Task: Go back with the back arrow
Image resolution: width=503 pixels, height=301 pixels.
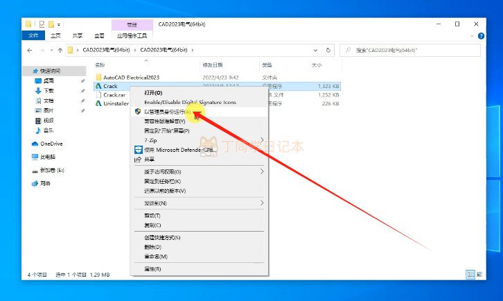Action: point(30,50)
